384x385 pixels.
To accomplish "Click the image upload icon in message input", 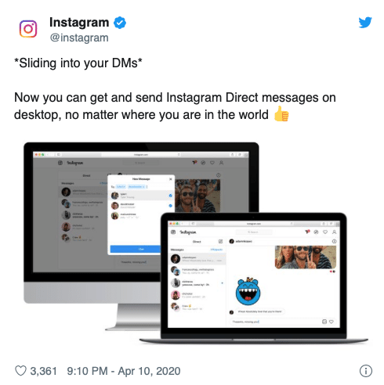I will pos(324,322).
